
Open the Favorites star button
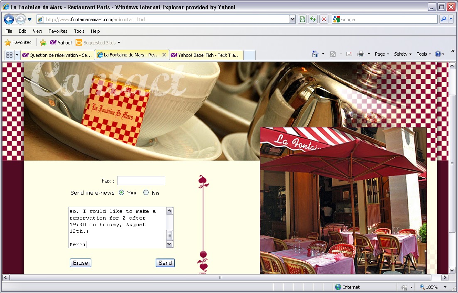click(18, 43)
